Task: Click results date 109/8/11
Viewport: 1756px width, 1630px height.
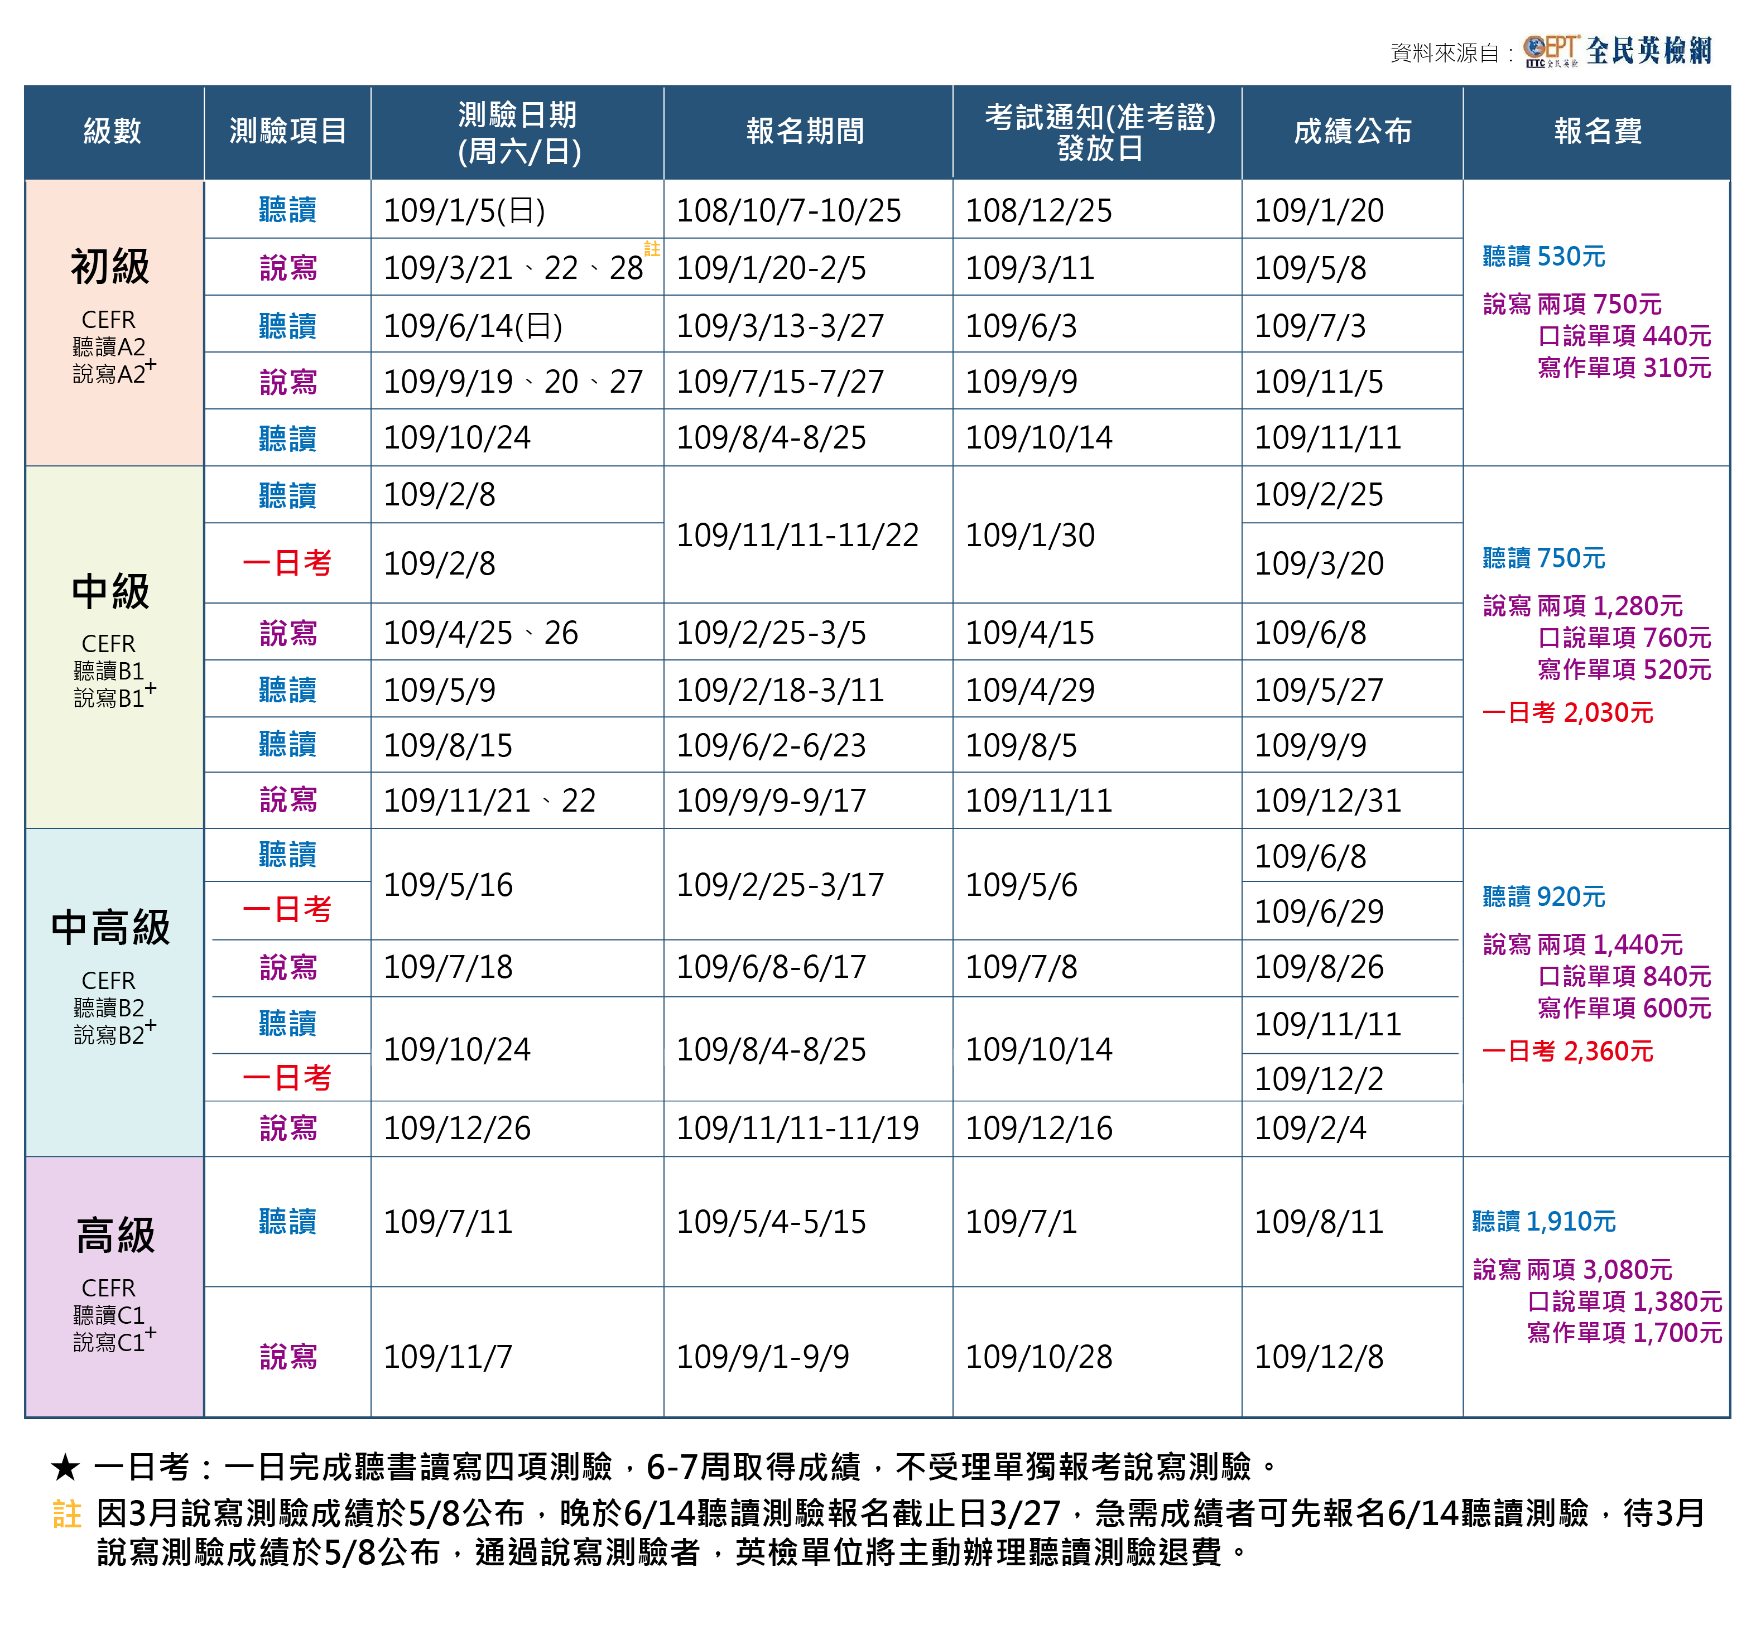Action: (1319, 1223)
